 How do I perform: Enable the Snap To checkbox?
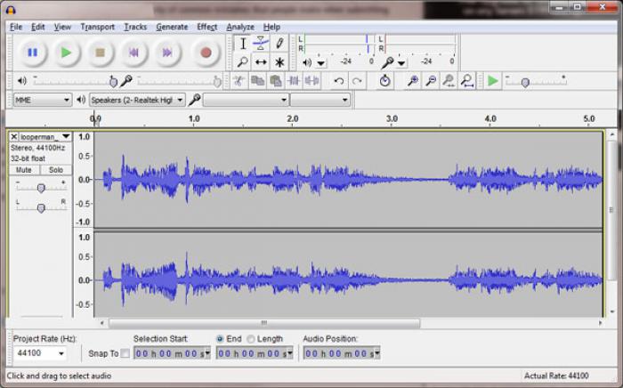point(125,353)
